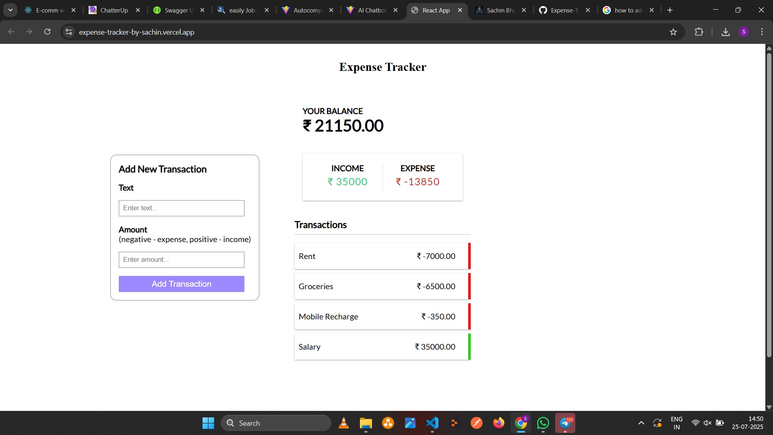
Task: Click the Add Transaction button
Action: tap(181, 284)
